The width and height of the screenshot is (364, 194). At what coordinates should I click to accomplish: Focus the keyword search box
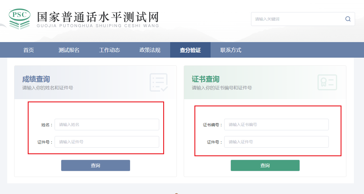[303, 19]
